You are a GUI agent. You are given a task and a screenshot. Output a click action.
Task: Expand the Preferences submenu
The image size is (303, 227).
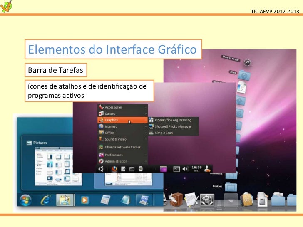(123, 155)
